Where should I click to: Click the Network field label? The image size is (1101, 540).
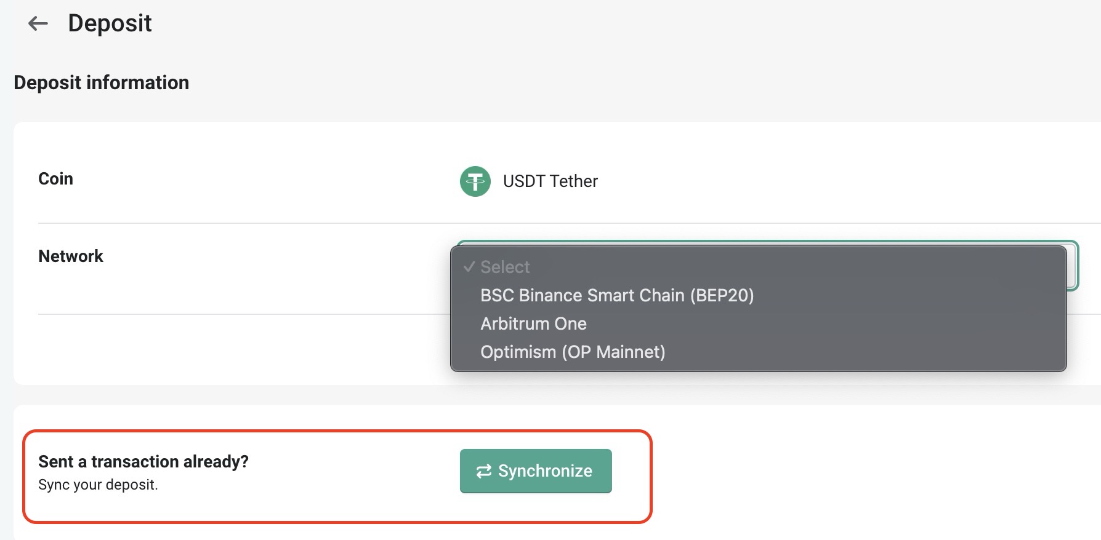pos(71,256)
